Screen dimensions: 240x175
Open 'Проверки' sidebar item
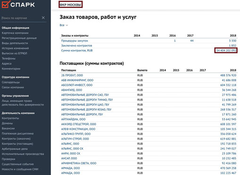(8, 159)
